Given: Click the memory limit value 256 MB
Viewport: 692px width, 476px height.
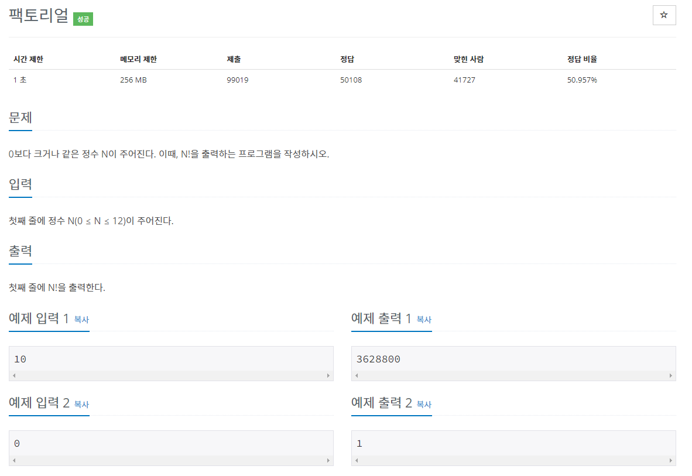Looking at the screenshot, I should click(x=133, y=80).
